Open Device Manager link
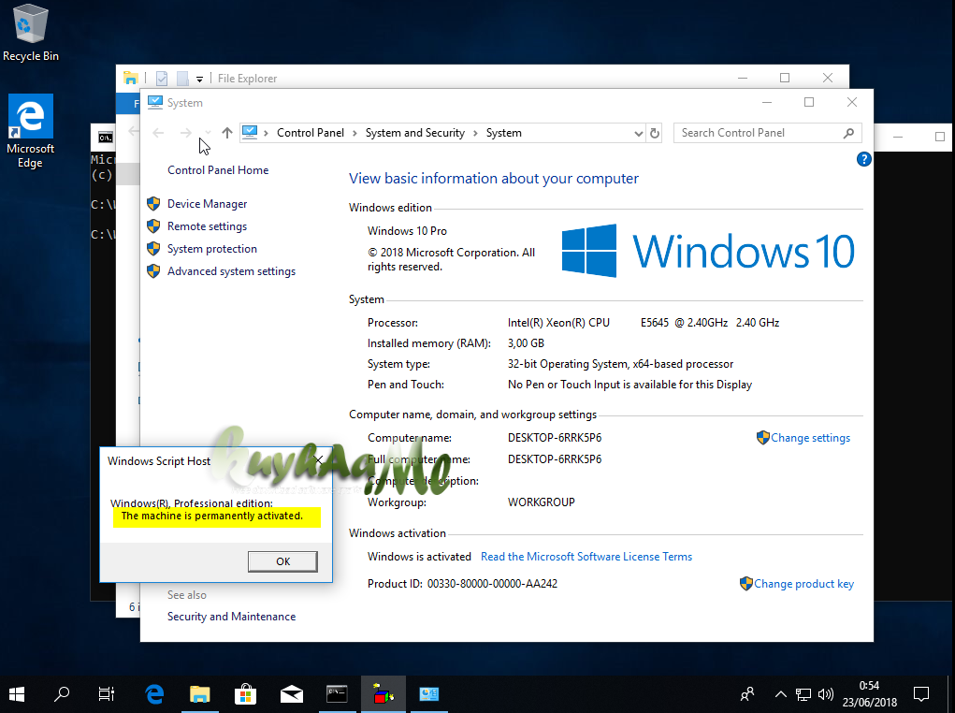 [207, 204]
